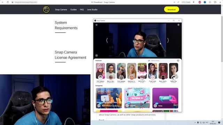The width and height of the screenshot is (223, 125).
Task: Click the favorites star icon in Snap Camera
Action: pos(97,25)
